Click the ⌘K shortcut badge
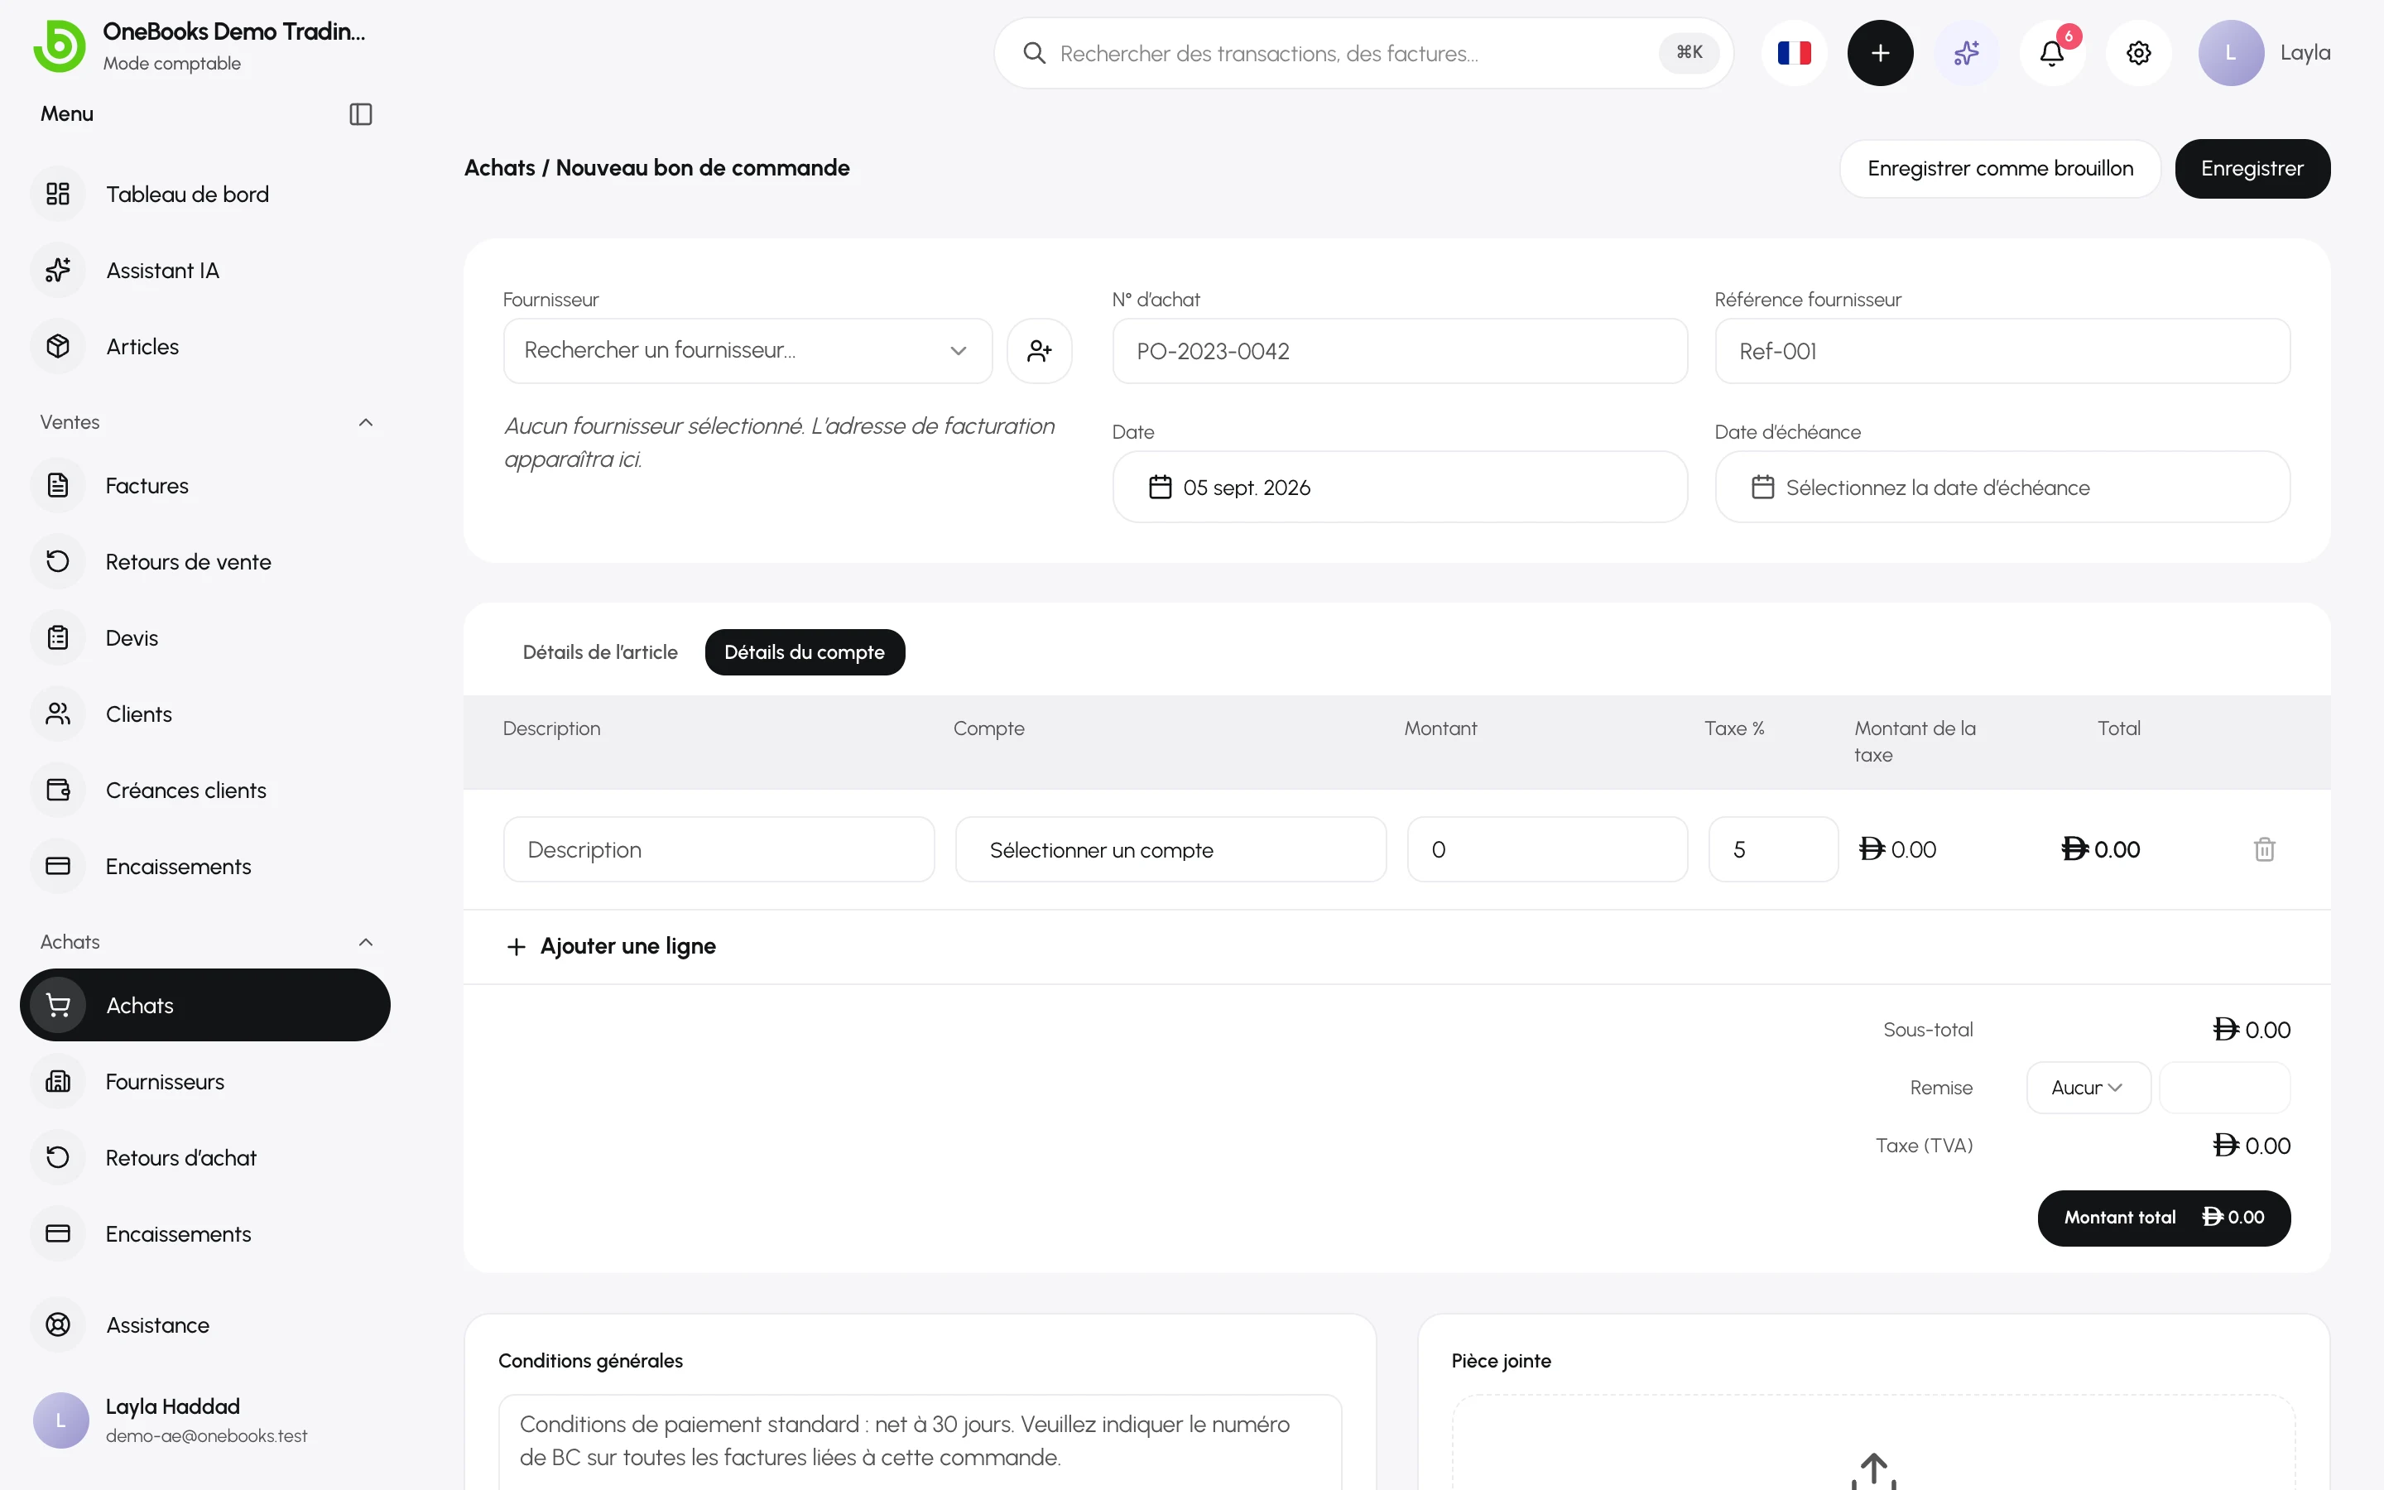The height and width of the screenshot is (1490, 2384). point(1689,53)
